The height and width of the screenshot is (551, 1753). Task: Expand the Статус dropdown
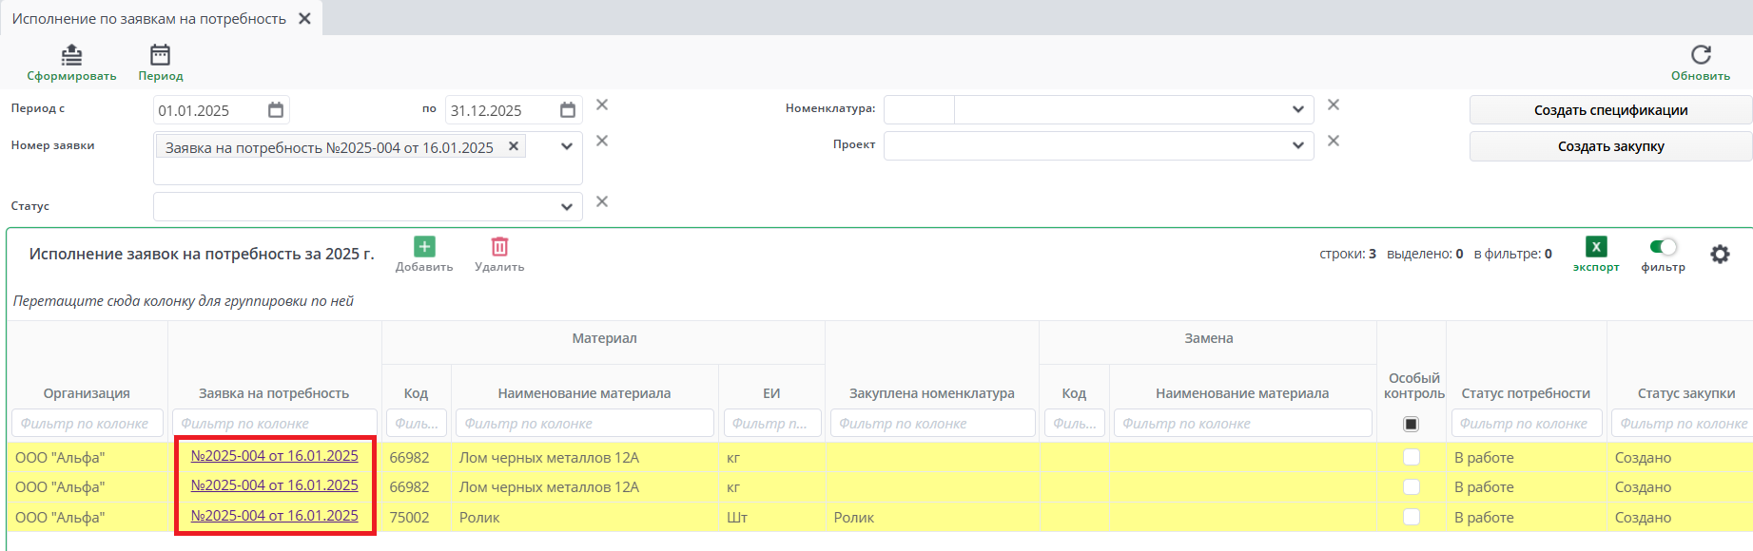tap(567, 206)
